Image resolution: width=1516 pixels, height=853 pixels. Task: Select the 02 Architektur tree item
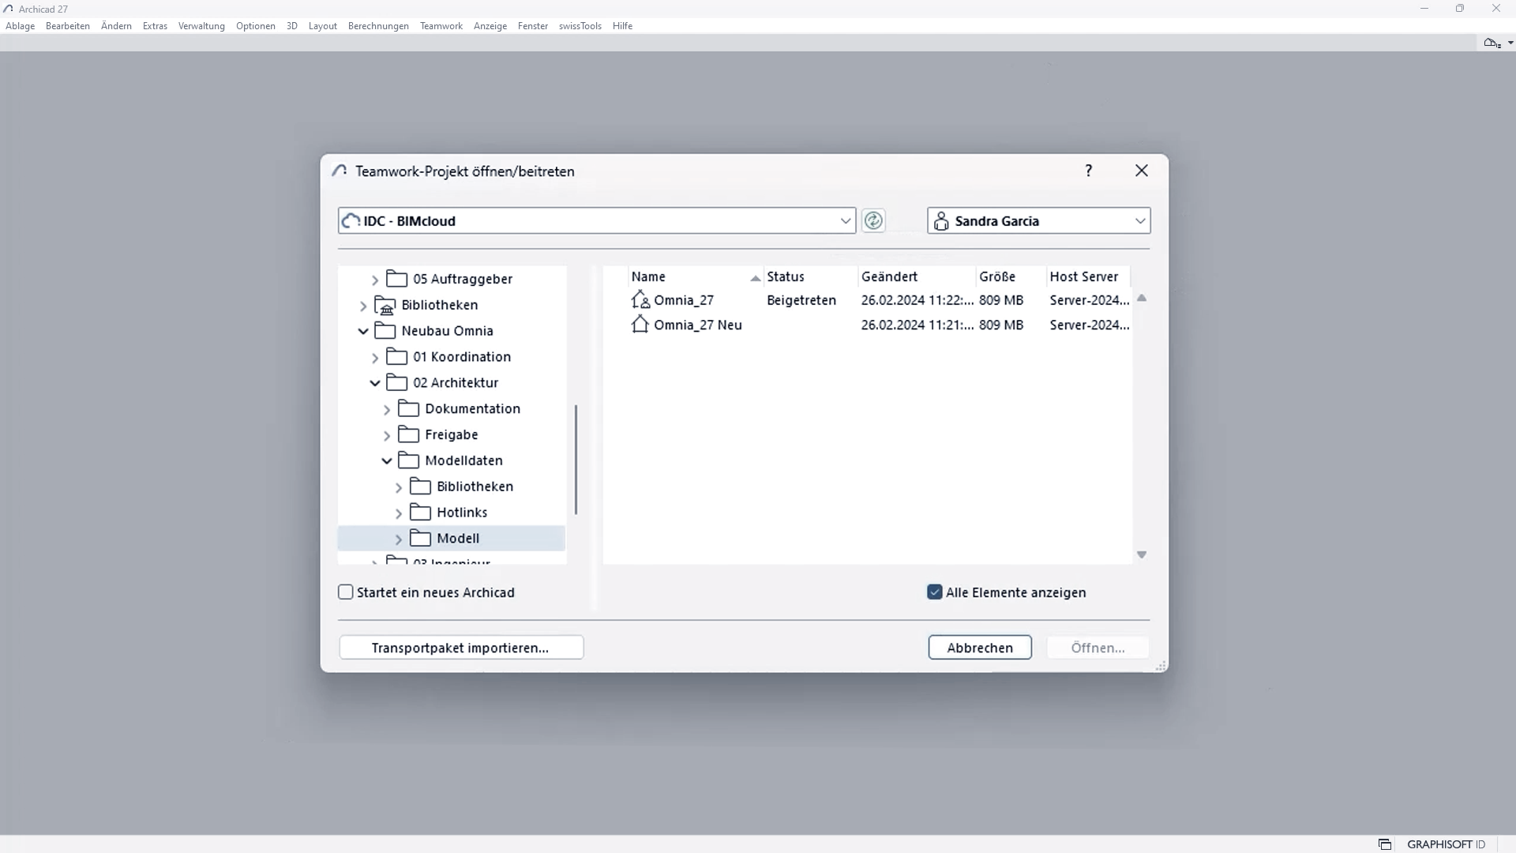[x=456, y=383]
